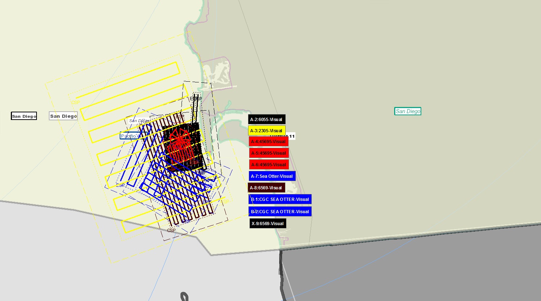Select the outlined San Diego label on far left
Screen dimensions: 541x301
[x=24, y=116]
